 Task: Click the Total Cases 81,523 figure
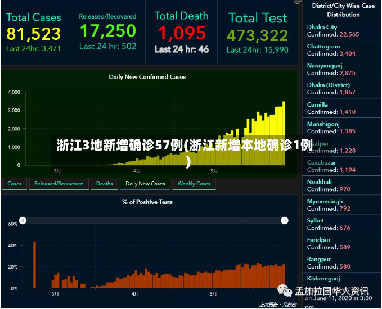34,34
